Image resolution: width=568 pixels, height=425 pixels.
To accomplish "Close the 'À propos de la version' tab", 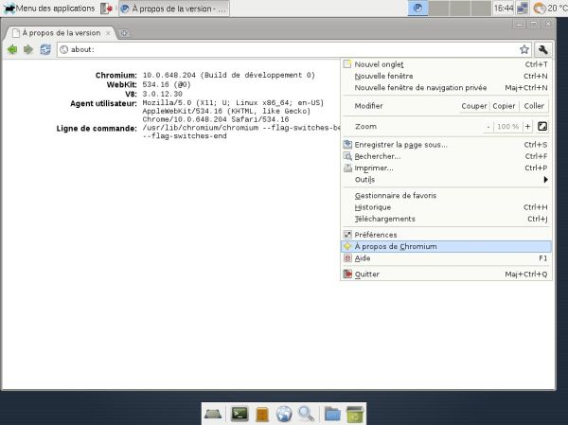I will point(108,33).
